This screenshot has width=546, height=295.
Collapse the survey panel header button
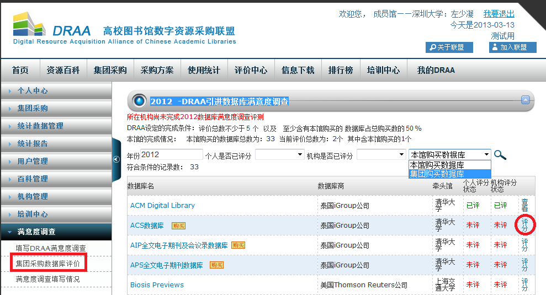coord(525,100)
